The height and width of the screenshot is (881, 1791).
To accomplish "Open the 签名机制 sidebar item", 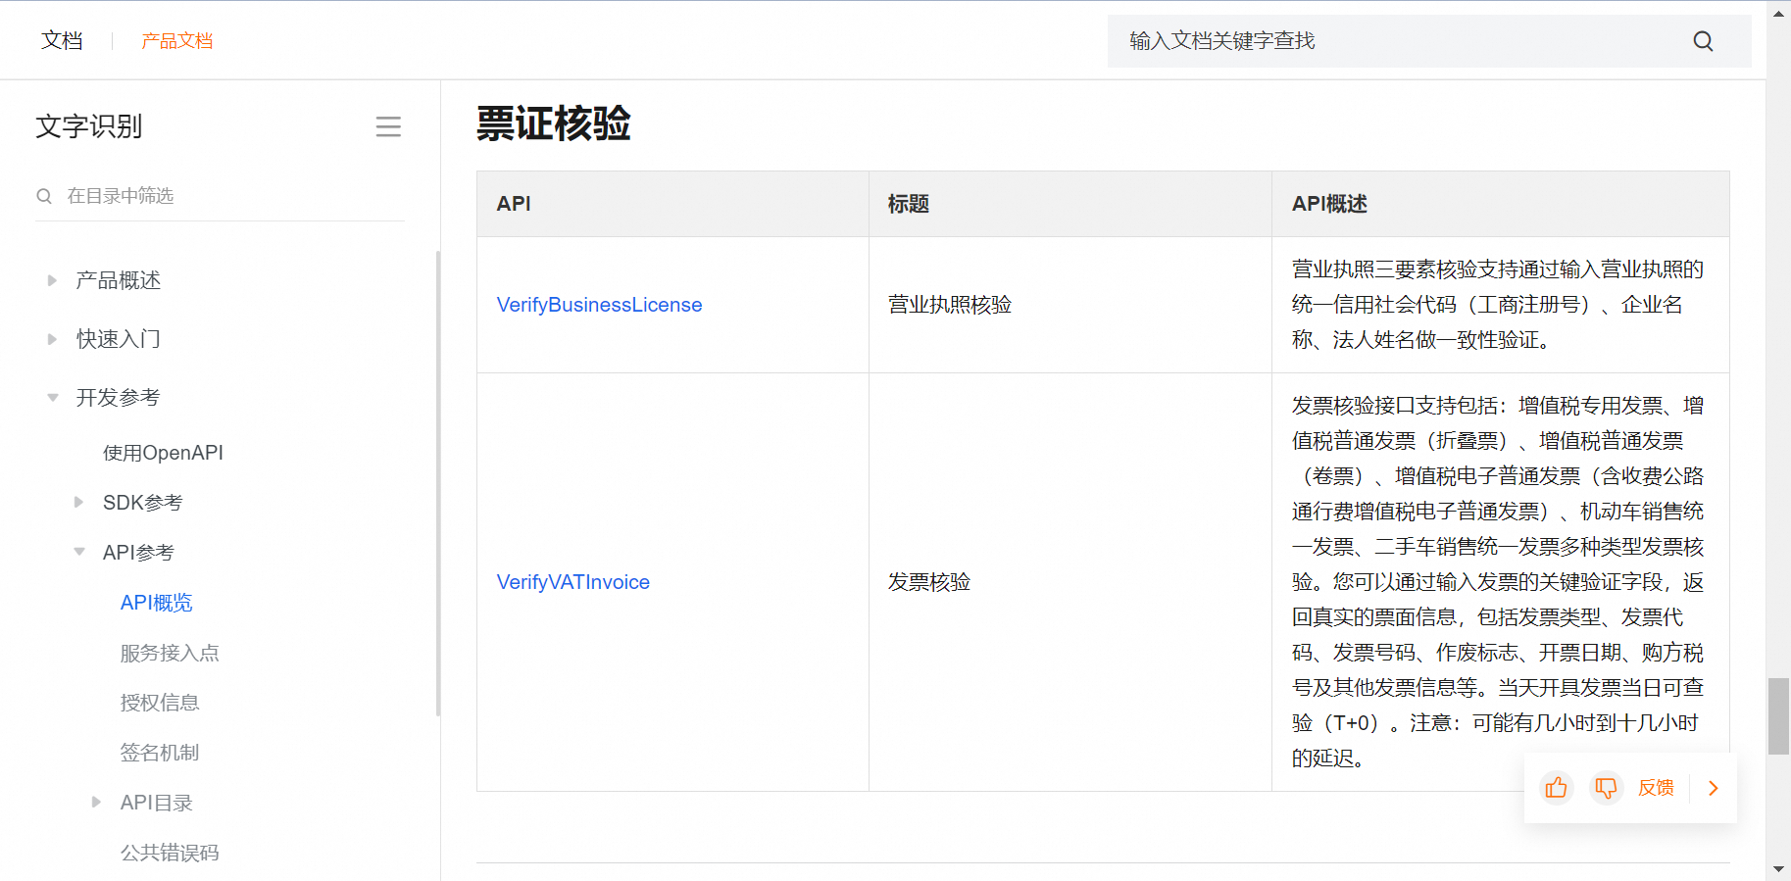I will click(160, 753).
